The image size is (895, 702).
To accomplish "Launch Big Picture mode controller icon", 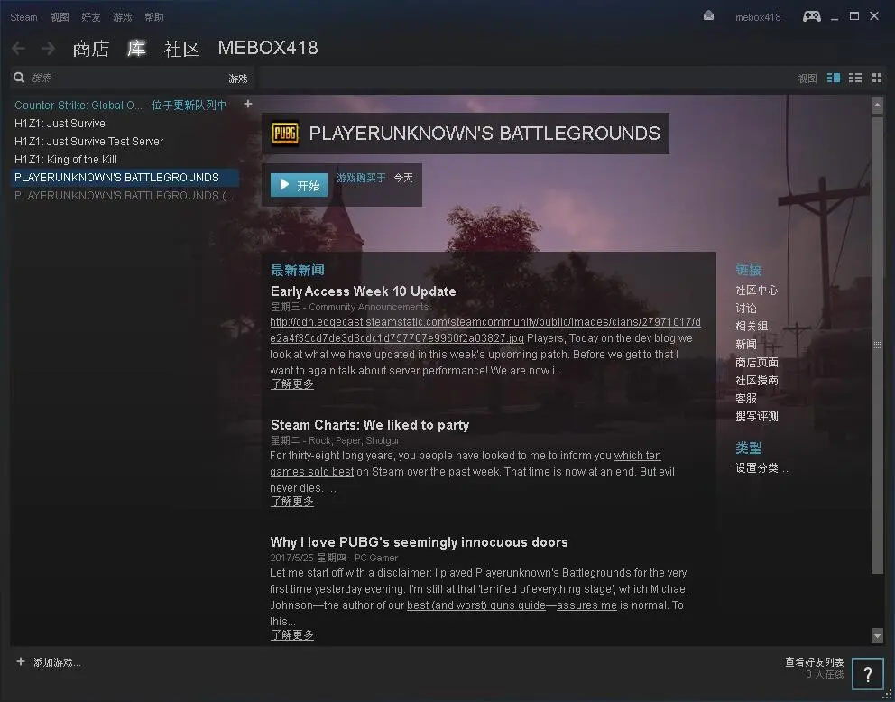I will coord(812,16).
